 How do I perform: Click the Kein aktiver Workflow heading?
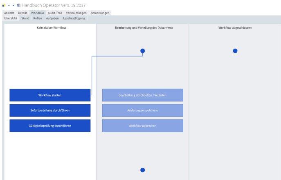[x=52, y=27]
